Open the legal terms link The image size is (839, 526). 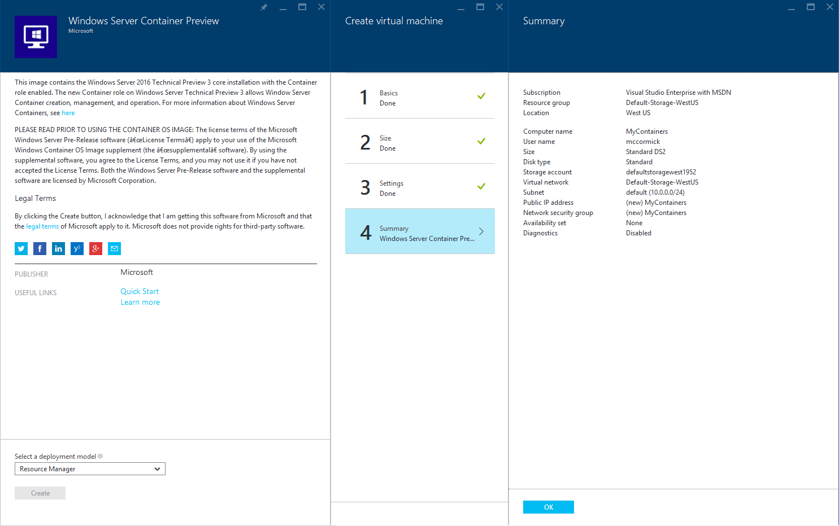42,226
